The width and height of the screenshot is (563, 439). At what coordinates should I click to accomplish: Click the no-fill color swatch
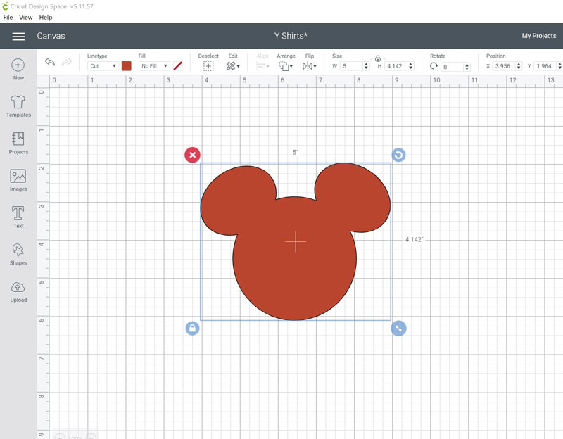click(x=178, y=66)
